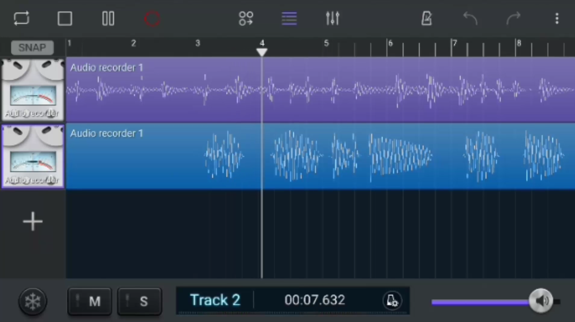
Task: Add a new track with the plus button
Action: [32, 221]
